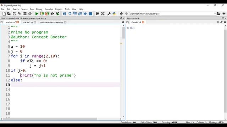Create a new file from the toolbar

pos(4,14)
